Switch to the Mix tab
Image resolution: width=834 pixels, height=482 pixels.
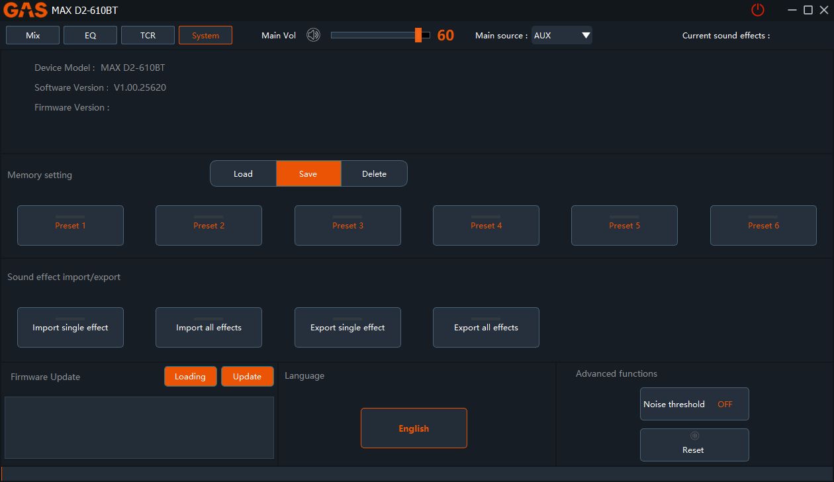point(33,35)
